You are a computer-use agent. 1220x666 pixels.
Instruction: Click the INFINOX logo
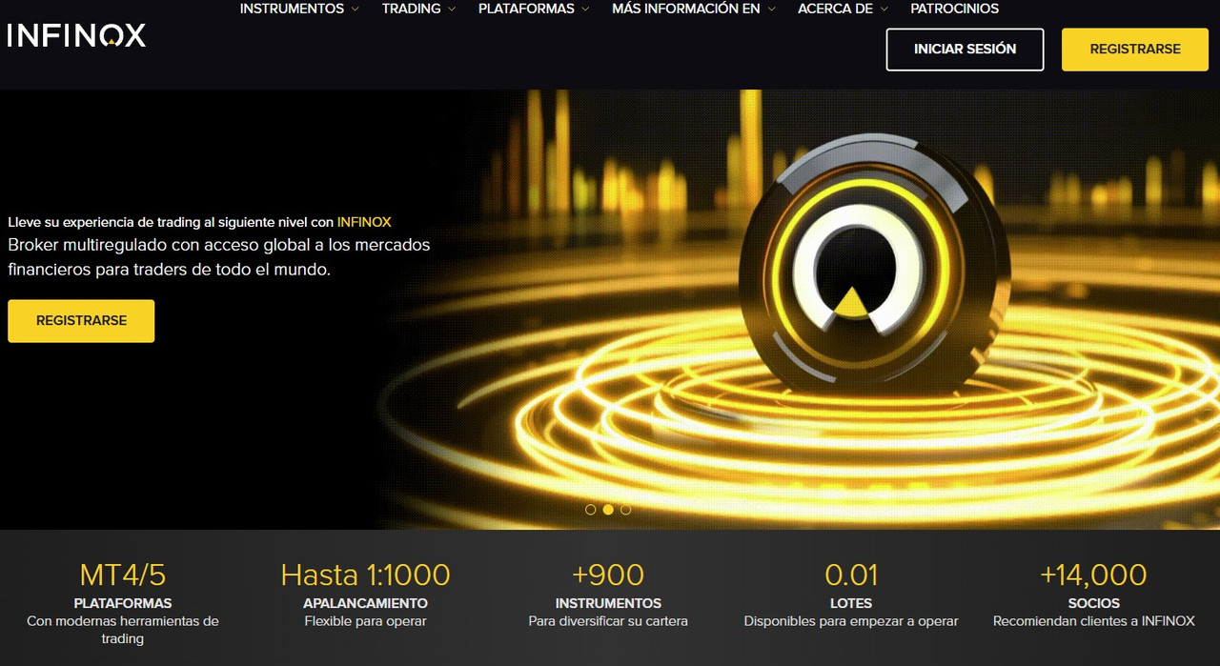[x=76, y=36]
